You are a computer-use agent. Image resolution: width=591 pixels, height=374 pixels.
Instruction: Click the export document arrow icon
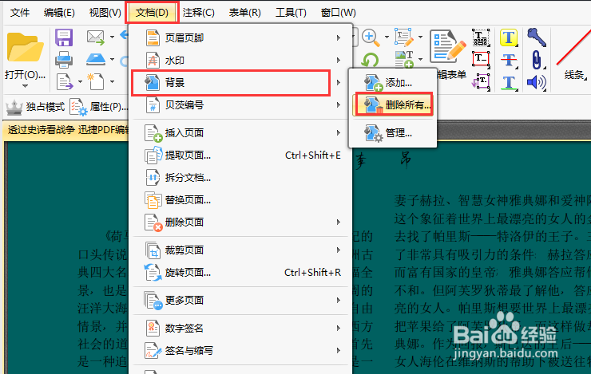pos(65,81)
